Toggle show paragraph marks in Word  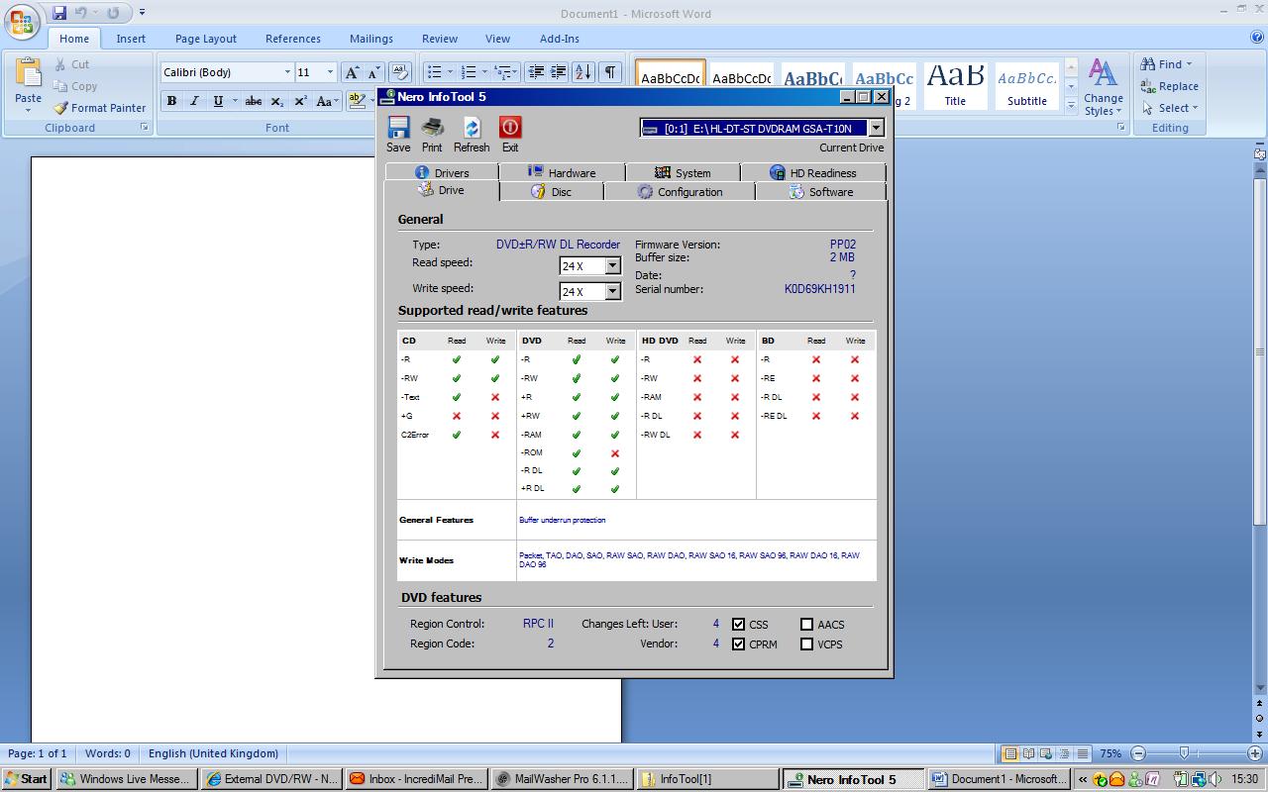click(610, 72)
